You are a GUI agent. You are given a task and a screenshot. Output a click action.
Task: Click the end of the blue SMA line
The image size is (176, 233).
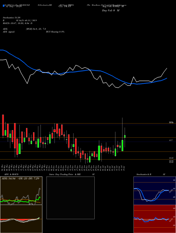click(x=167, y=78)
